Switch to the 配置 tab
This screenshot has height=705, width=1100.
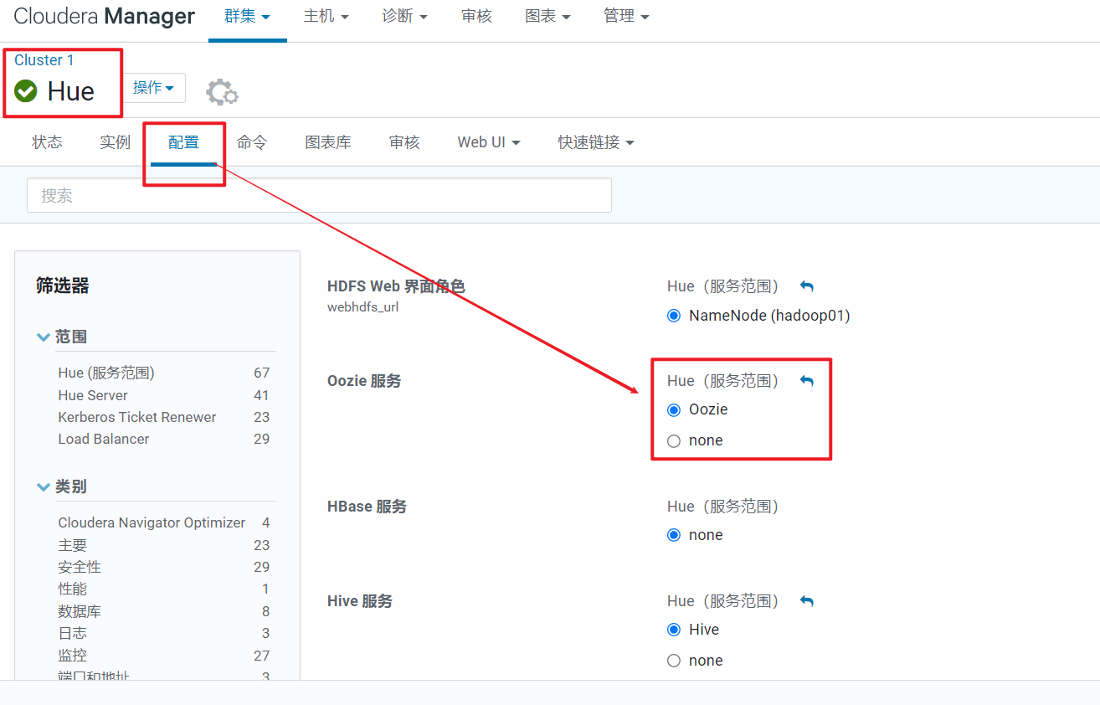183,142
